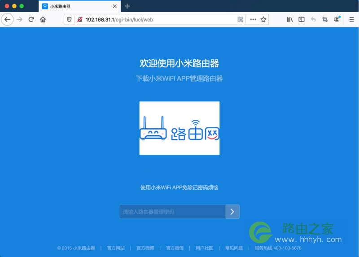The height and width of the screenshot is (257, 359).
Task: Go back to the previous page
Action: [7, 19]
